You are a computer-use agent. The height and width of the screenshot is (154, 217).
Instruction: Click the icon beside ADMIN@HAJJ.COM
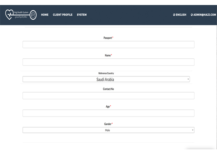[192, 15]
